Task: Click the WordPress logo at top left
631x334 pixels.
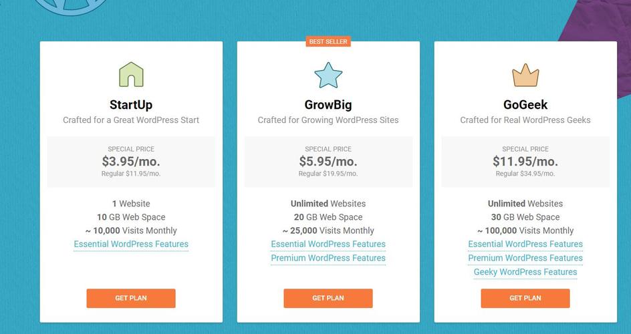Action: coord(70,6)
